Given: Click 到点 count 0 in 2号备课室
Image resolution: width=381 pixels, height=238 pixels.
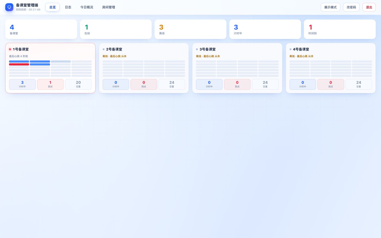Looking at the screenshot, I should click(x=144, y=84).
